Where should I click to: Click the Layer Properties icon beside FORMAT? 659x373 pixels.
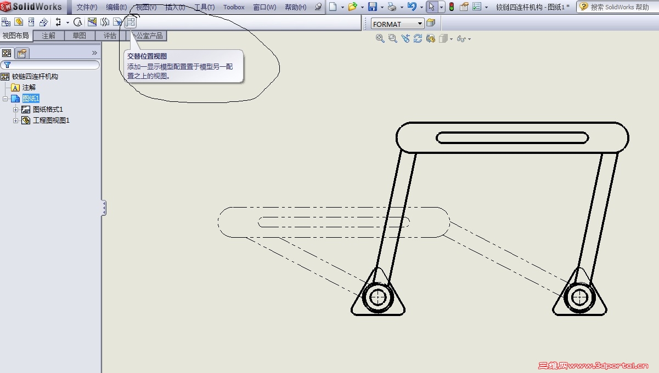[431, 23]
